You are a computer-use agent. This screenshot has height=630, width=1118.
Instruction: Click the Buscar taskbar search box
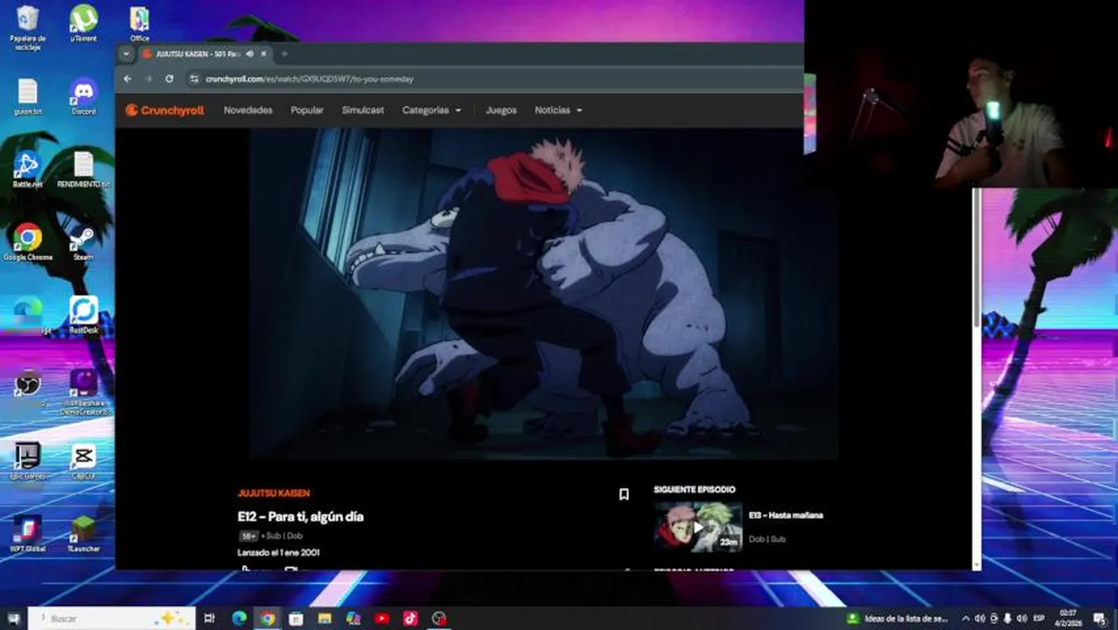coord(113,619)
